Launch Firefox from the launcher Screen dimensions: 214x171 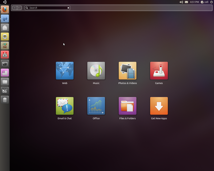(x=5, y=10)
